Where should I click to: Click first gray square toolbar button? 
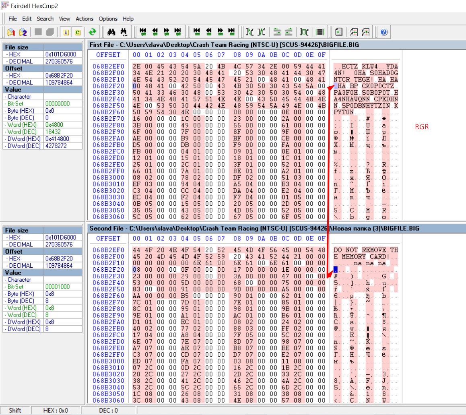tap(38, 32)
